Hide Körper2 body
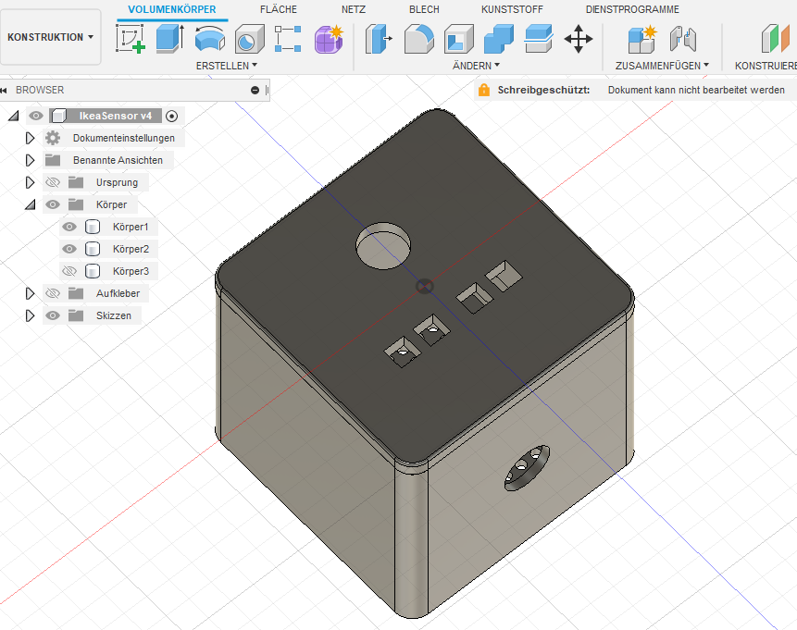797x630 pixels. [69, 249]
